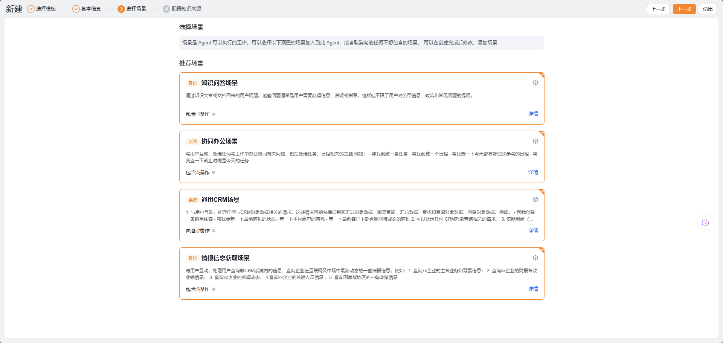Click step 4 circle for 配置知识来源
The width and height of the screenshot is (723, 343).
click(166, 9)
